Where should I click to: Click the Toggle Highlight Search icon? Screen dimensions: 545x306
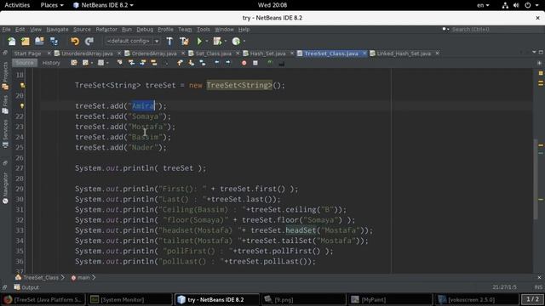[154, 63]
